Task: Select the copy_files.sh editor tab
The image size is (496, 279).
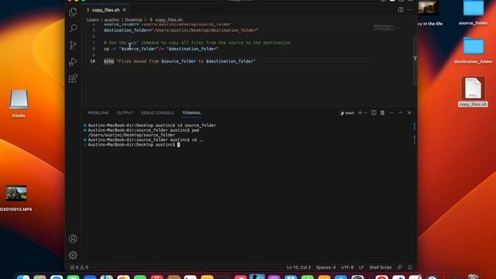Action: click(106, 10)
